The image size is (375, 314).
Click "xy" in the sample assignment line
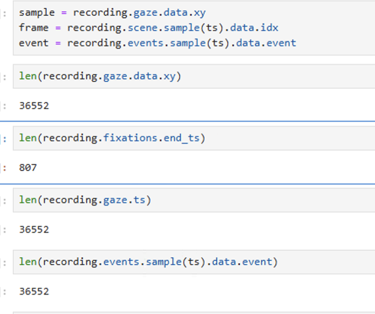coord(199,13)
